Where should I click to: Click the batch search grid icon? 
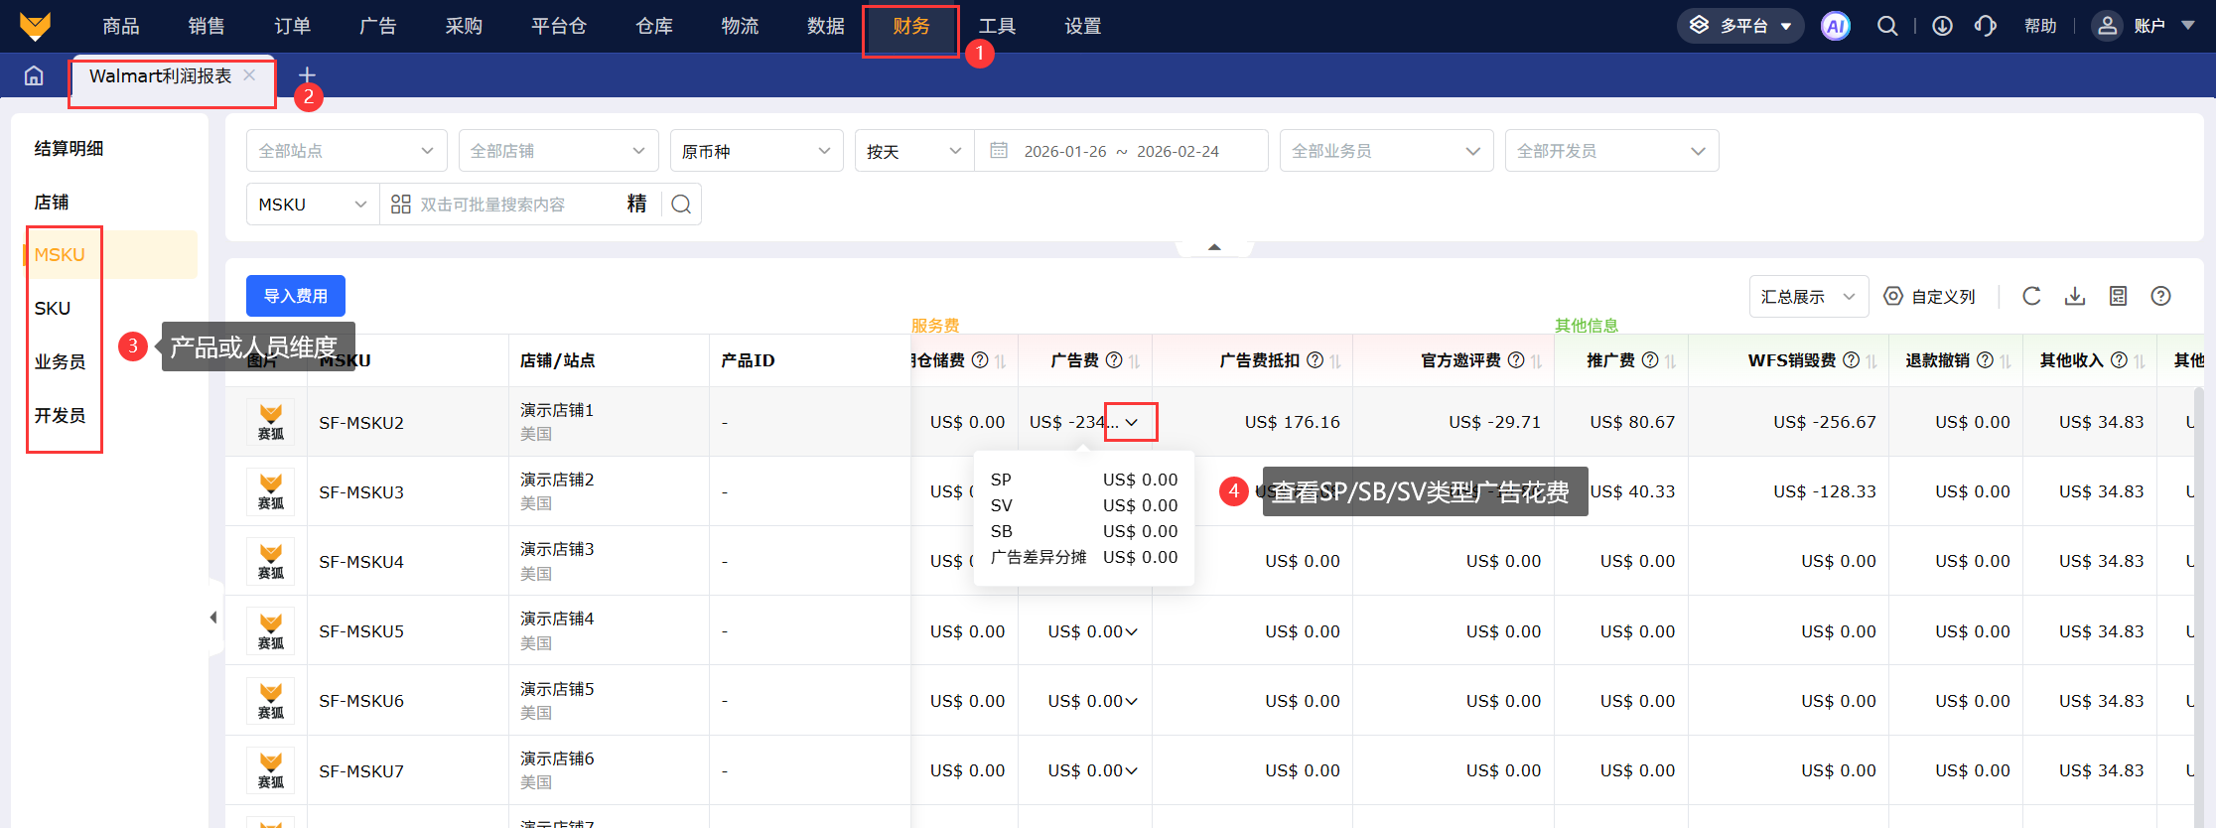(x=401, y=205)
